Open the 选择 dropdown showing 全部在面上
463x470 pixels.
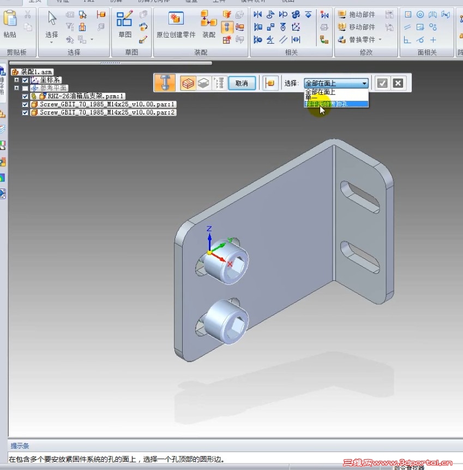[336, 83]
